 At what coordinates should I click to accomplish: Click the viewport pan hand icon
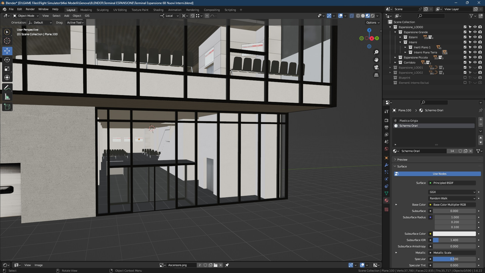tap(376, 60)
